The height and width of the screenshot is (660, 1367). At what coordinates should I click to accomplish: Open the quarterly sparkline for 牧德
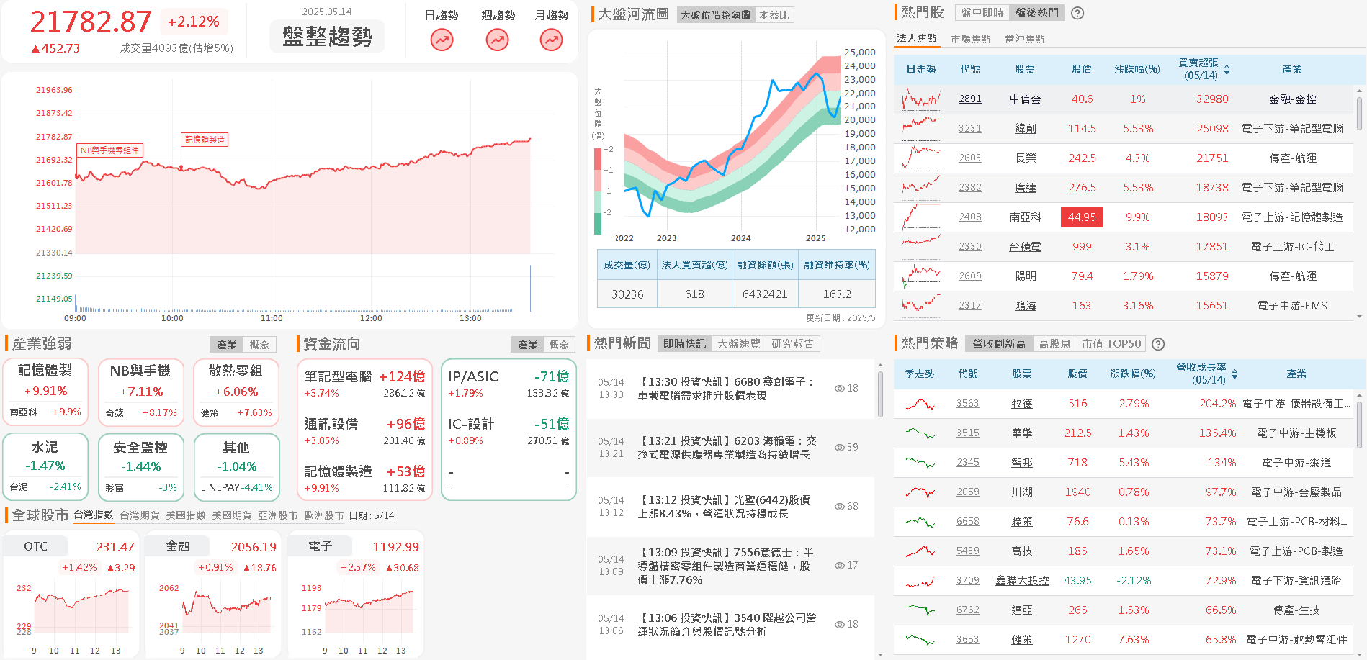pyautogui.click(x=920, y=404)
